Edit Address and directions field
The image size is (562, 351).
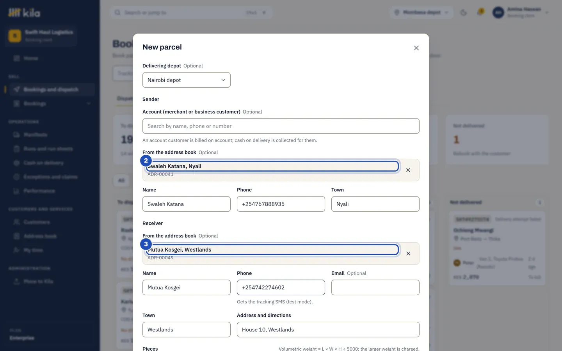pos(328,330)
